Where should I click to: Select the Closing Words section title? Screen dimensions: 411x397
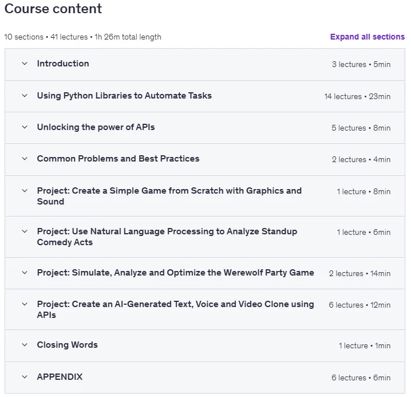pos(67,344)
